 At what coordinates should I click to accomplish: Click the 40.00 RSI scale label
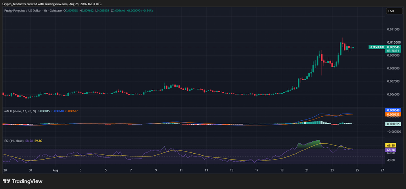pos(391,160)
